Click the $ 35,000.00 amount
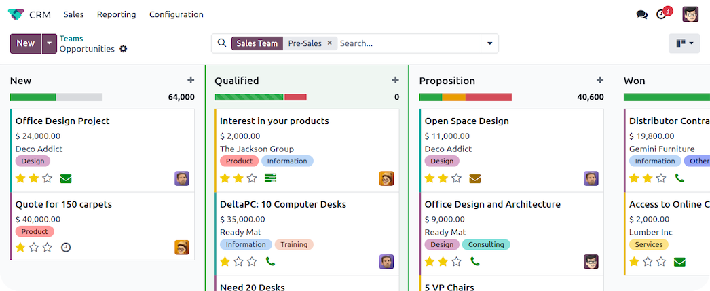Viewport: 710px width, 291px height. click(243, 220)
